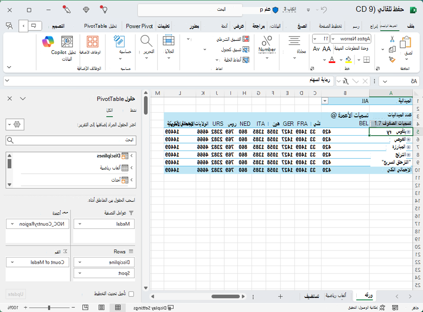Click the diamond premium icon in title bar
This screenshot has width=423, height=312.
[x=86, y=10]
